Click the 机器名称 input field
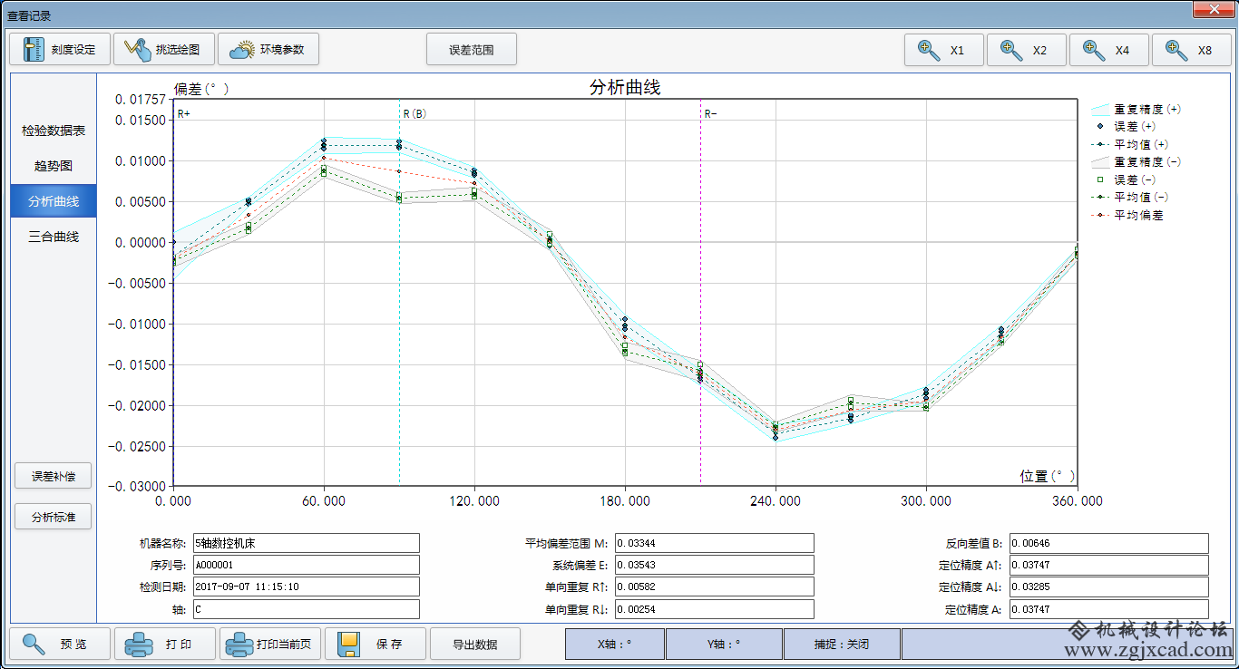Image resolution: width=1239 pixels, height=669 pixels. [x=307, y=543]
